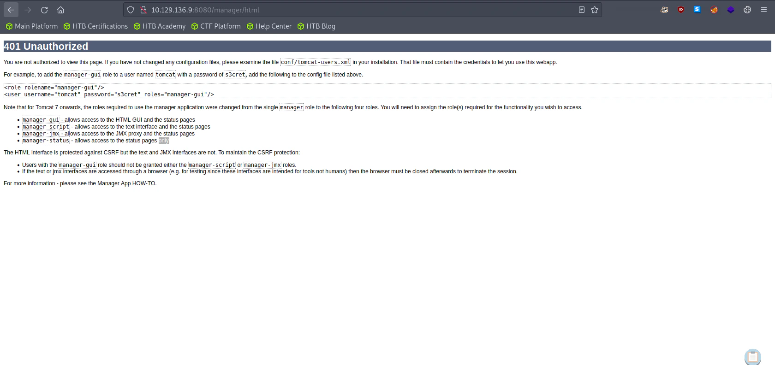Show the insecure connection lock info

143,10
